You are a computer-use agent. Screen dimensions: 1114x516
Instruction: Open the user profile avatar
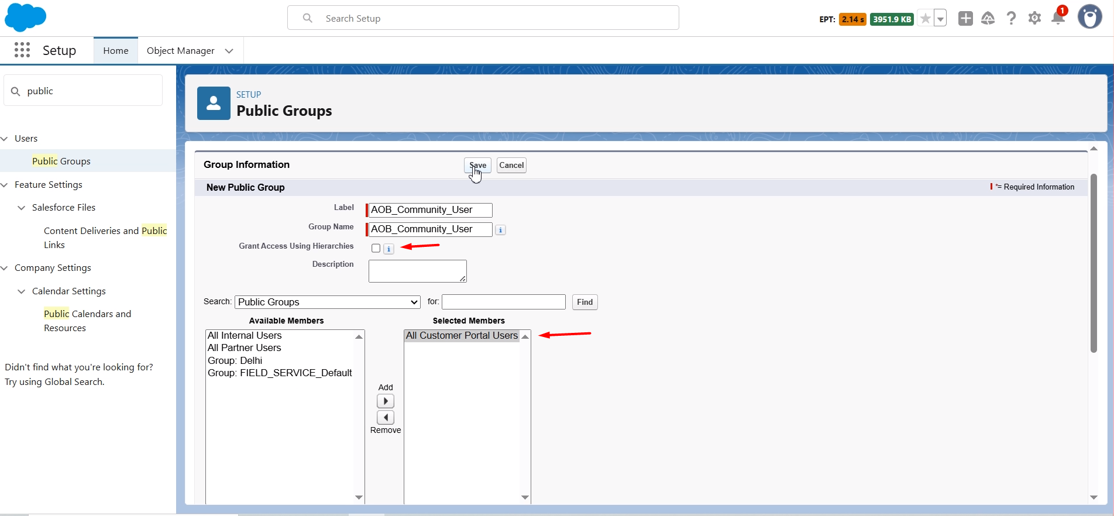coord(1090,17)
